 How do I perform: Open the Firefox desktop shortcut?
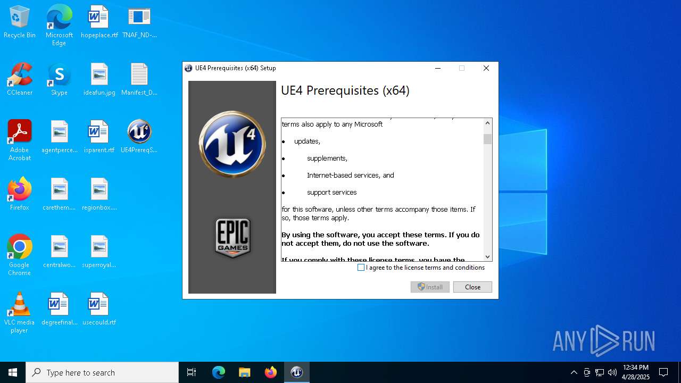click(20, 195)
